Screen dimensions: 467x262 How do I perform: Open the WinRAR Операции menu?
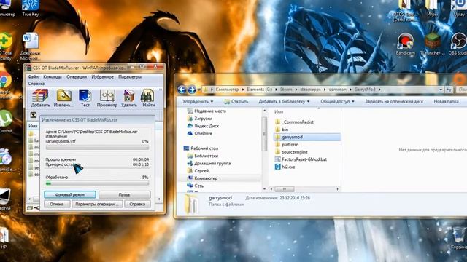[x=77, y=77]
